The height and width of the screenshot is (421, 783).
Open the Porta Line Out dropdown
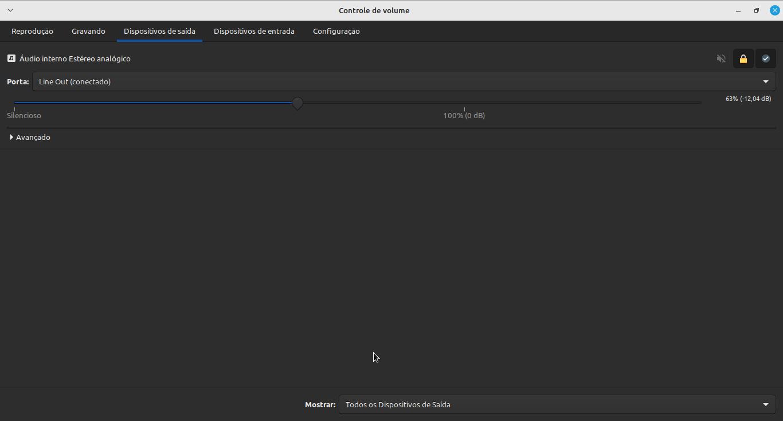click(404, 81)
